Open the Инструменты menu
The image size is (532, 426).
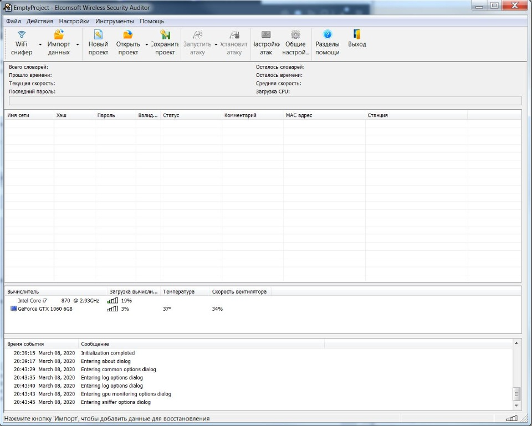click(114, 21)
